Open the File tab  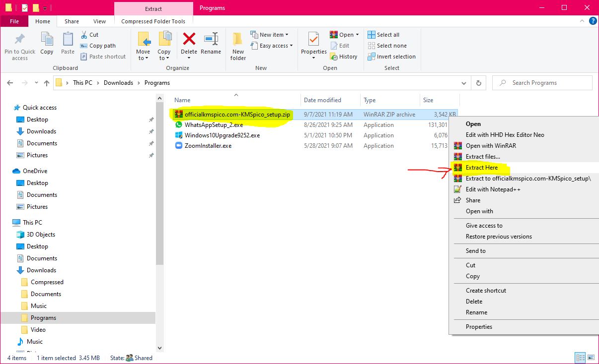pyautogui.click(x=14, y=21)
